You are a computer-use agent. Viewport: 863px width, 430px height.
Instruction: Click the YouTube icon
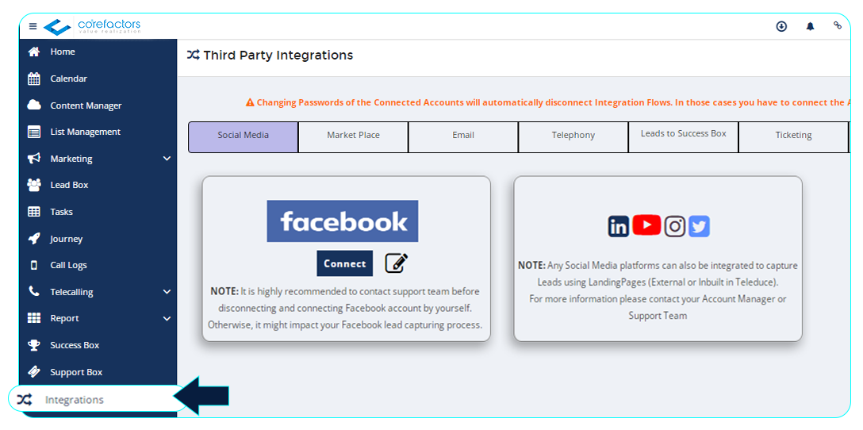point(646,225)
